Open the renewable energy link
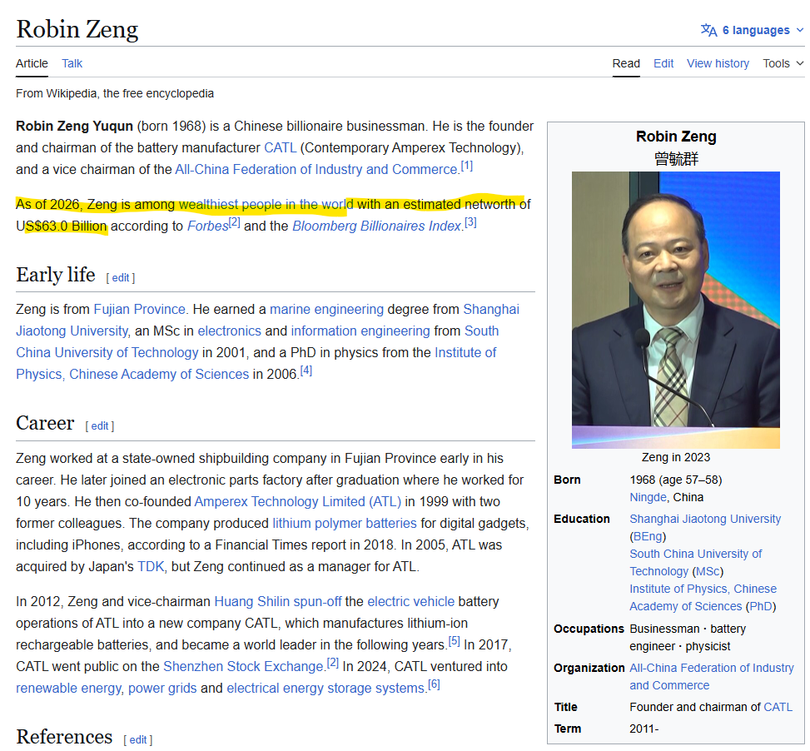The image size is (810, 751). 68,689
